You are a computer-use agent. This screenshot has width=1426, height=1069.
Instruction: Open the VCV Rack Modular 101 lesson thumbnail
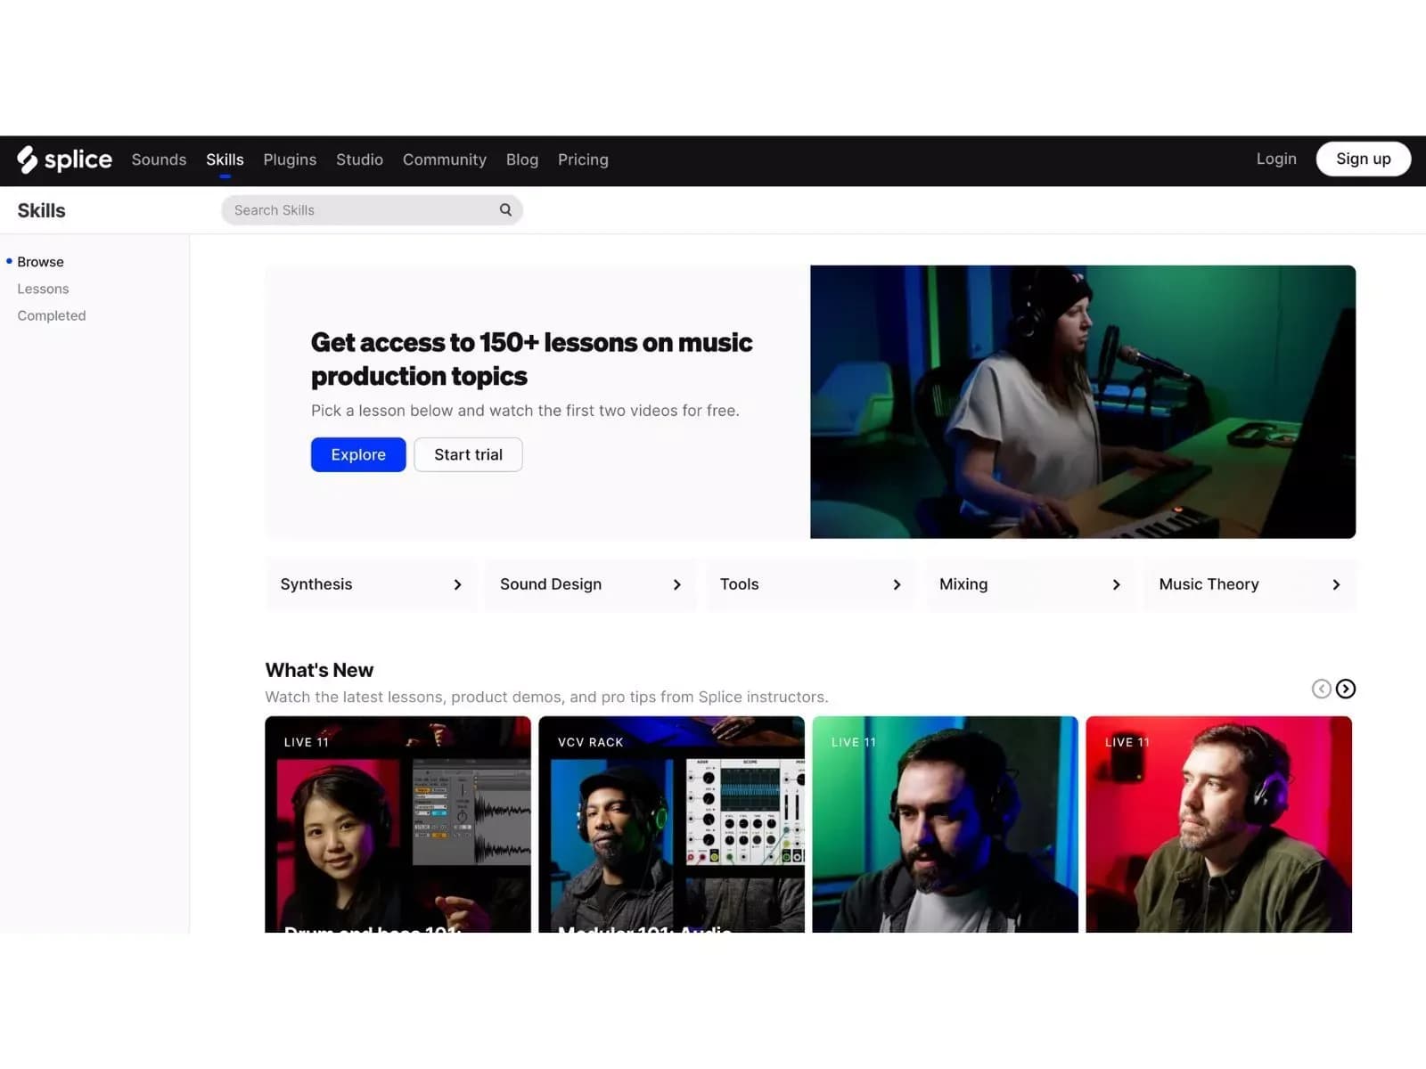[671, 824]
